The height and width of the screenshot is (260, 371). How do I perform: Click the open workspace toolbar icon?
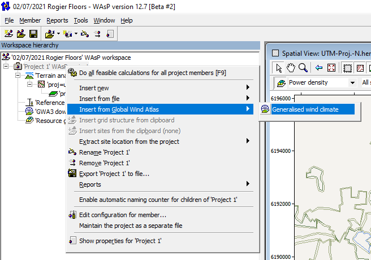tap(21, 34)
